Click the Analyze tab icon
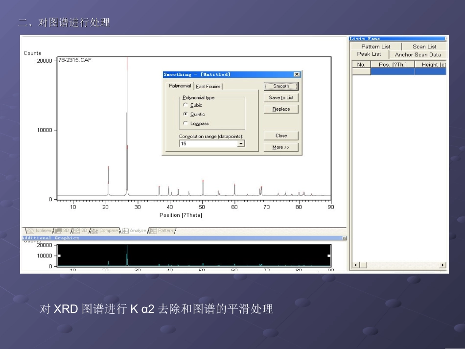The width and height of the screenshot is (465, 349). 125,231
